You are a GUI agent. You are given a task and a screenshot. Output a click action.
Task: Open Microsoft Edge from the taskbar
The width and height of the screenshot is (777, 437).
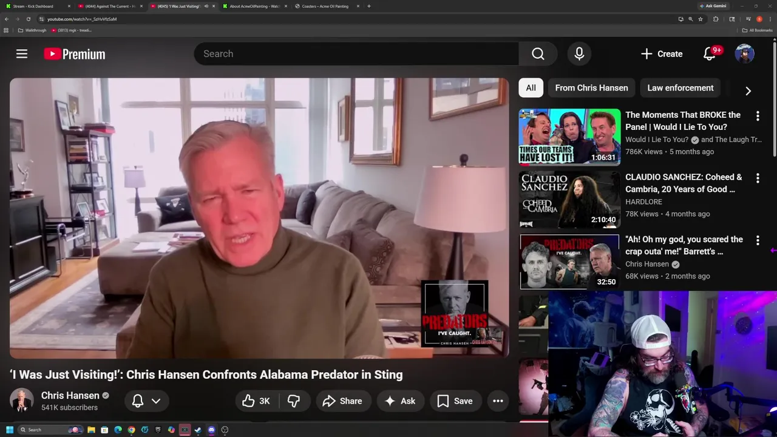[118, 430]
